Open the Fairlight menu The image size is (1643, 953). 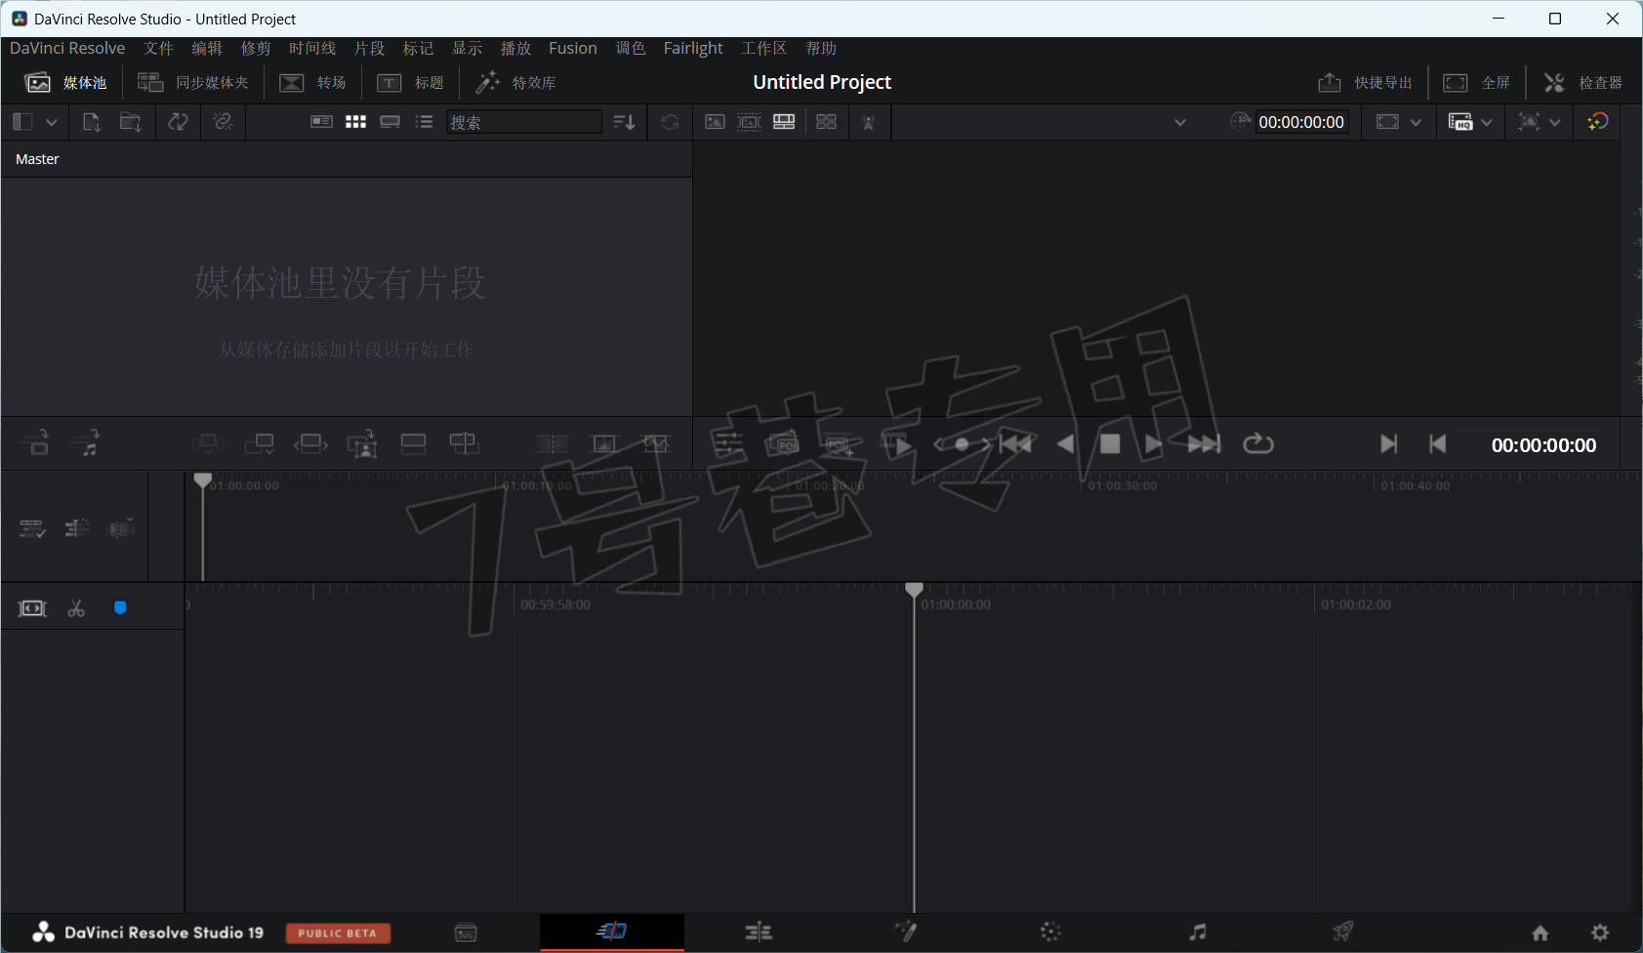coord(693,48)
